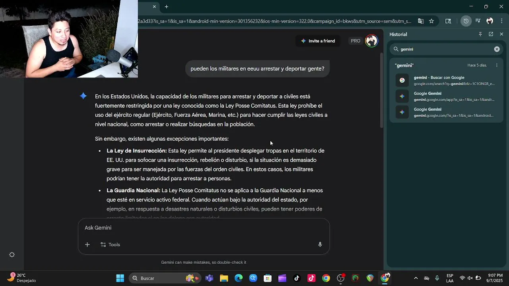
Task: Open Google Gemini history entry with /app URL
Action: tap(446, 96)
